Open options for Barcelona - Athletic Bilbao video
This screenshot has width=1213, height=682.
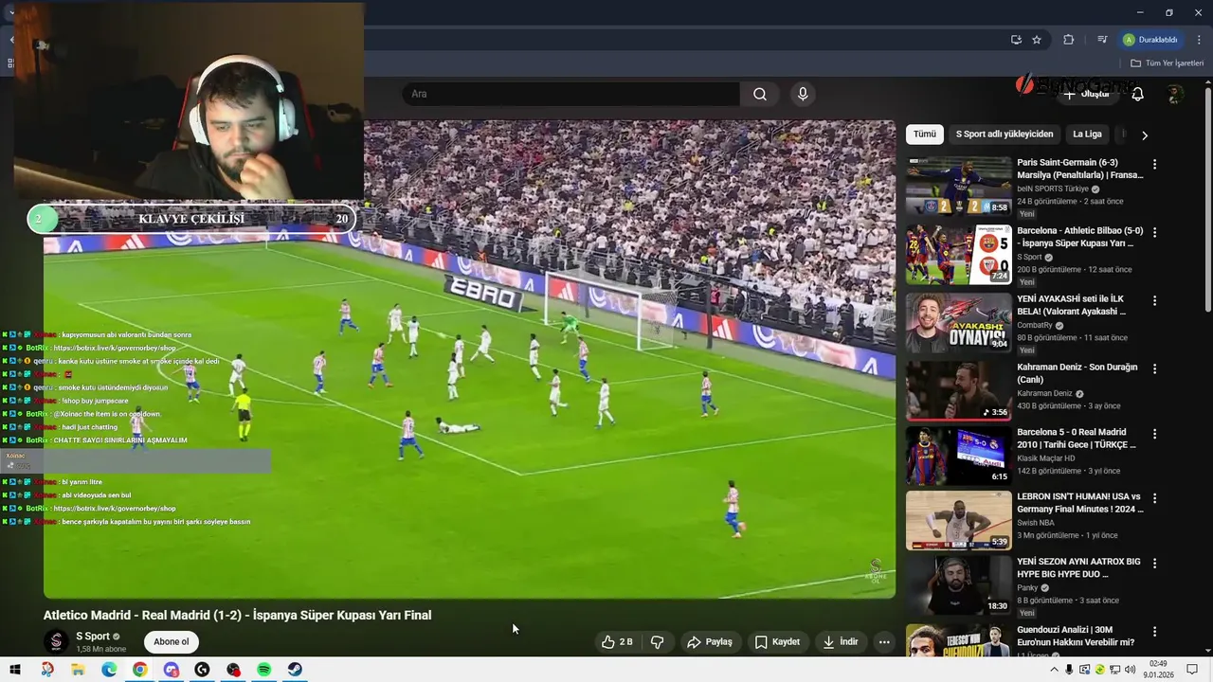[1154, 232]
